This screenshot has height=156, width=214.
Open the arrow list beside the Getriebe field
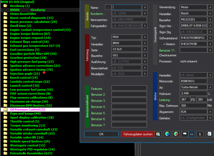[210, 118]
